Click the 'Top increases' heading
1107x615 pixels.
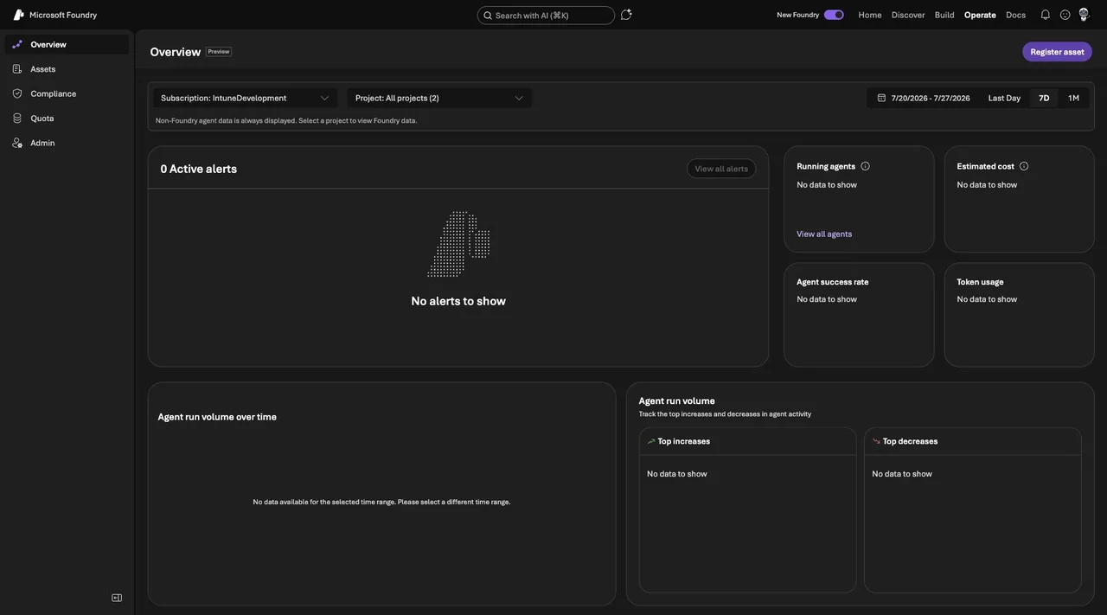pos(683,441)
